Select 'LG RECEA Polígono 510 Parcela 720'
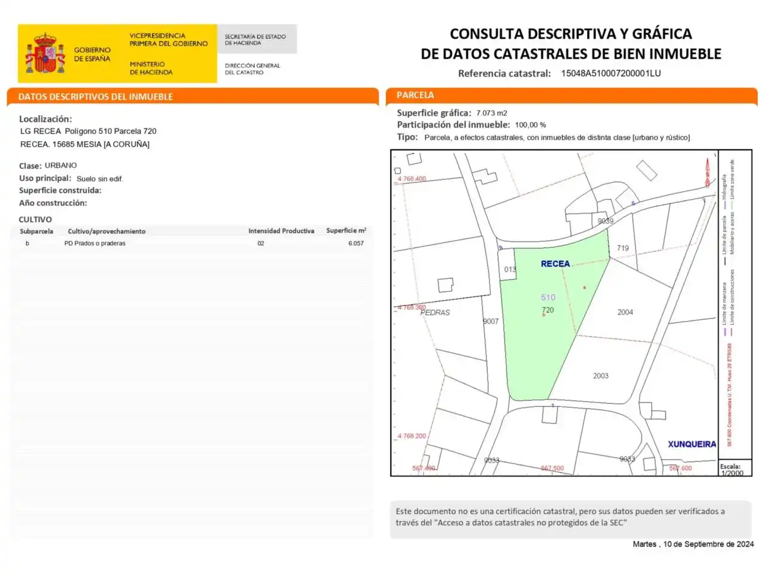The height and width of the screenshot is (574, 766). (x=89, y=131)
